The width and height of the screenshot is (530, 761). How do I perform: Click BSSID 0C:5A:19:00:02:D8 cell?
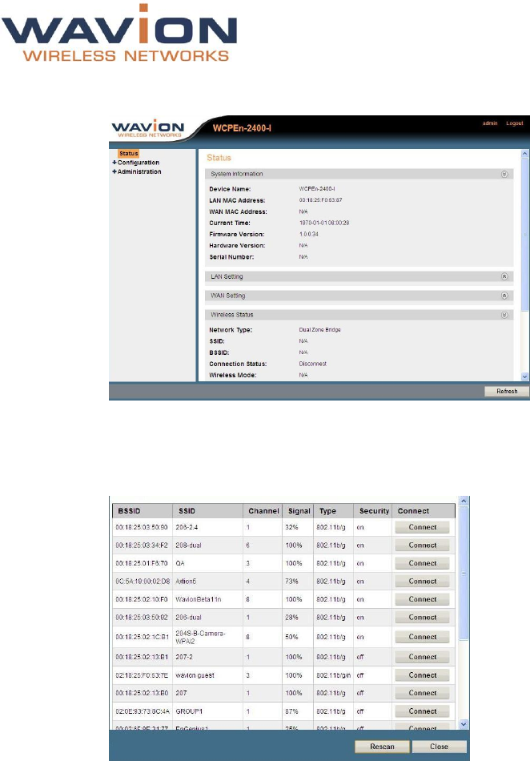[x=143, y=581]
